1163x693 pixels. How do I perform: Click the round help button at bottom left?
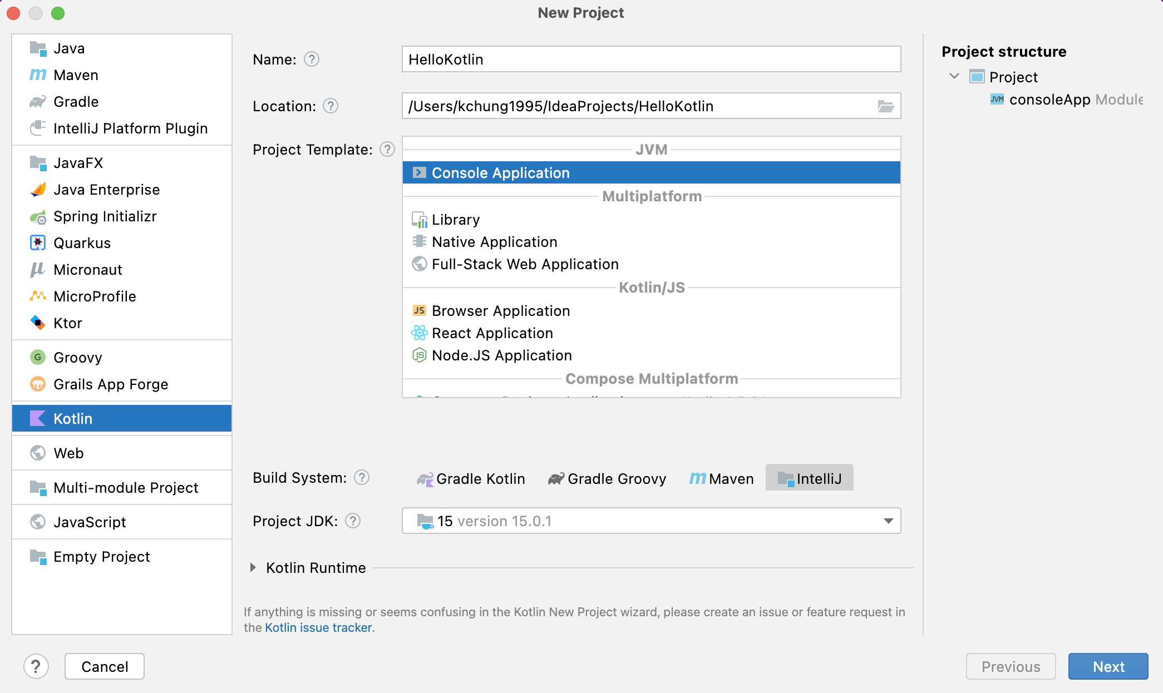tap(36, 666)
